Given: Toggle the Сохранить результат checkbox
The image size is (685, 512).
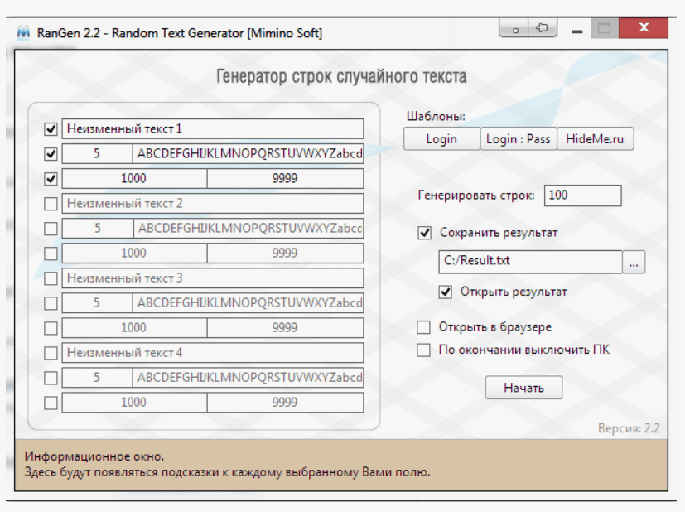Looking at the screenshot, I should tap(424, 233).
